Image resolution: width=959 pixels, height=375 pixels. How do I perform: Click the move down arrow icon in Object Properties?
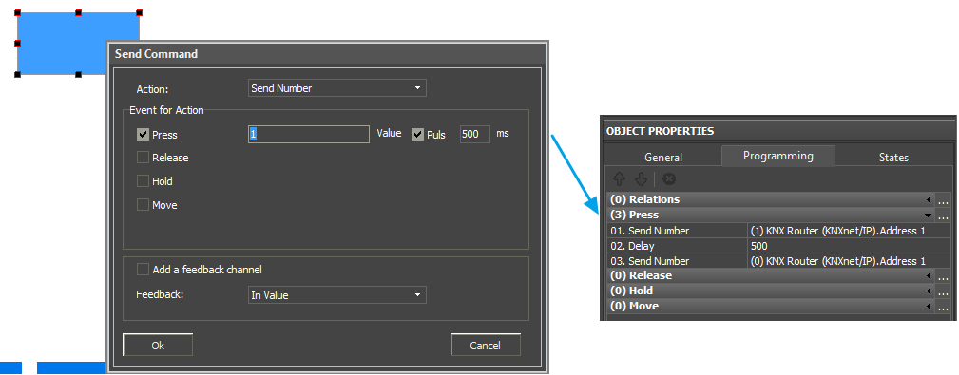coord(641,178)
